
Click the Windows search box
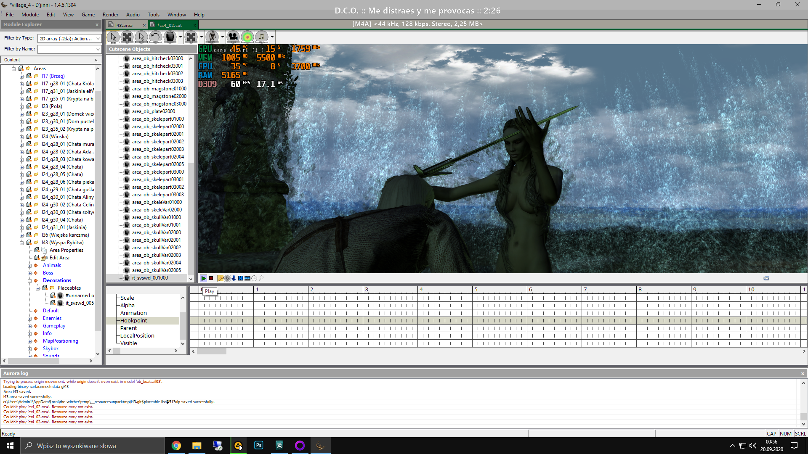click(93, 446)
